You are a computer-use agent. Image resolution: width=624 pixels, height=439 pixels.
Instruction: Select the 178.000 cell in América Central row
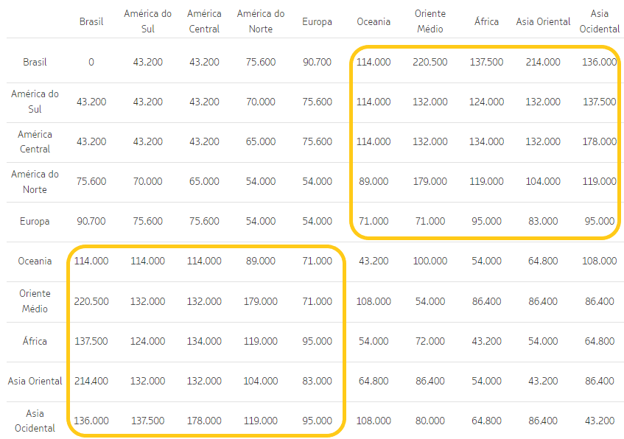click(x=600, y=141)
